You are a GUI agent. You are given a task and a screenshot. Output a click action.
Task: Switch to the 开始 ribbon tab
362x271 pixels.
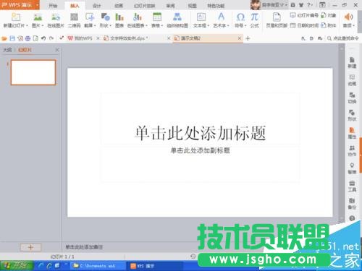[53, 6]
